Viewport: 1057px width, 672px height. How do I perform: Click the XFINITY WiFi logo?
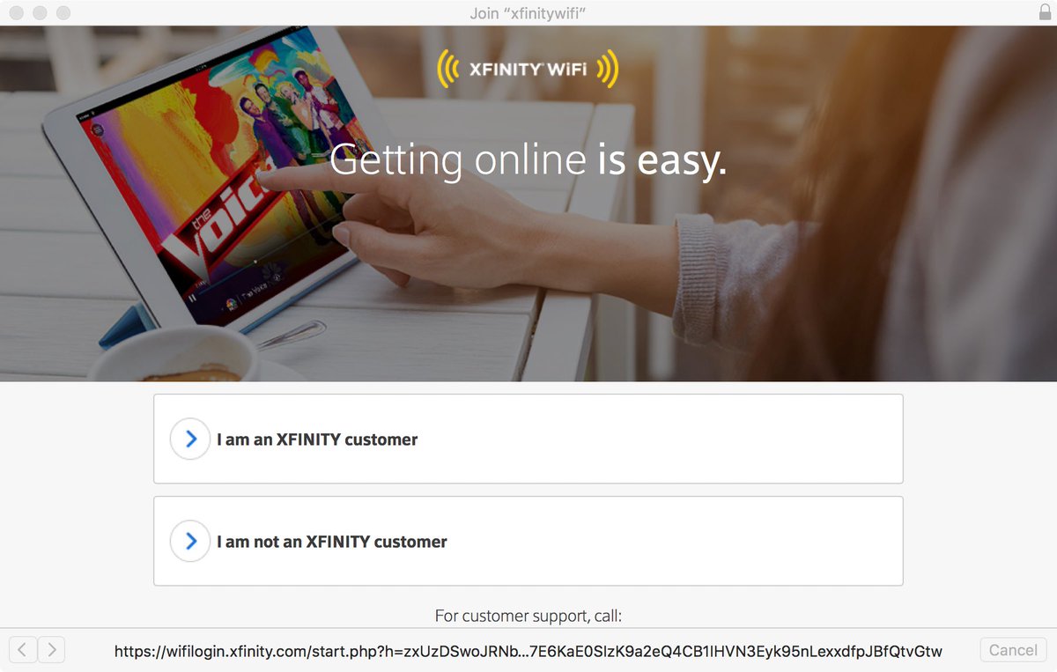[x=528, y=69]
